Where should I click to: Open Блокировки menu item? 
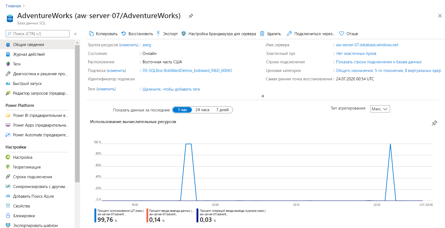[37, 216]
